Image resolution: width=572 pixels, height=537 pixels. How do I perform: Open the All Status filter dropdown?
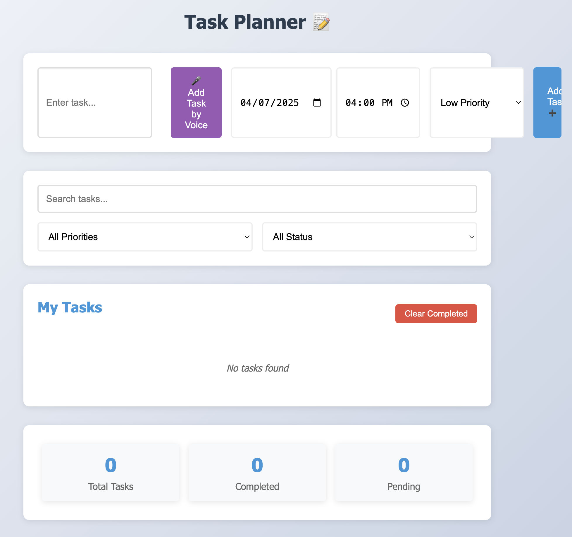pyautogui.click(x=370, y=237)
